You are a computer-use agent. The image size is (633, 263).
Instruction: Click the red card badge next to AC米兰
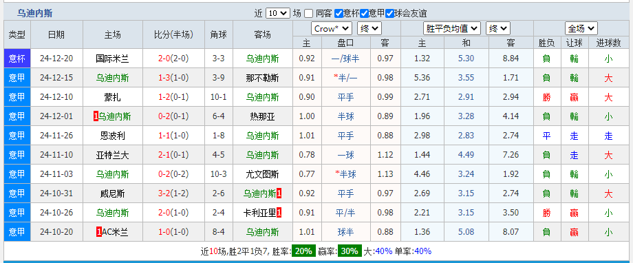click(x=99, y=232)
